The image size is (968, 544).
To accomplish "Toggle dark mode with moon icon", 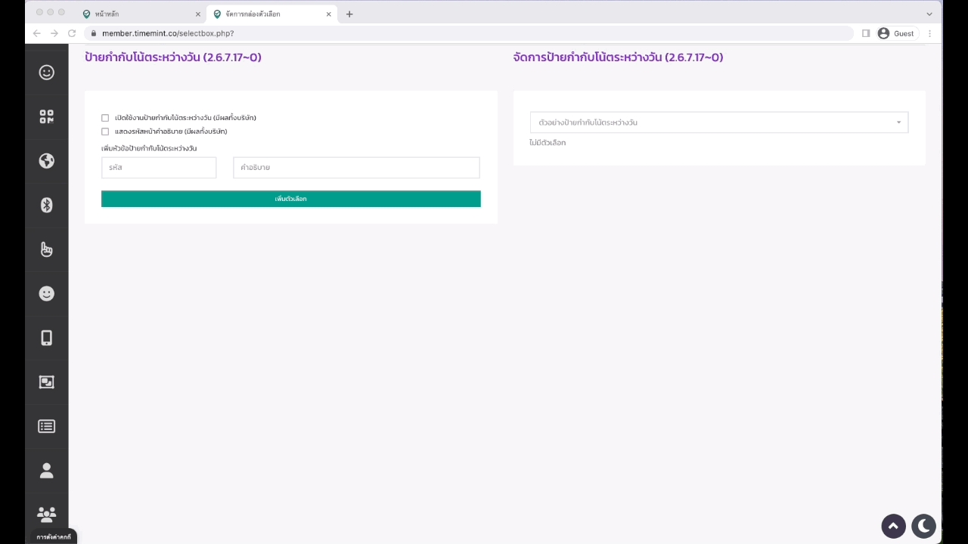I will click(x=923, y=526).
